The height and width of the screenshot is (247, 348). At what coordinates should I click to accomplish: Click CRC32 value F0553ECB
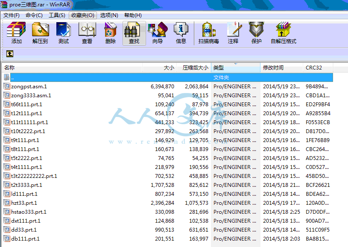coord(318,122)
